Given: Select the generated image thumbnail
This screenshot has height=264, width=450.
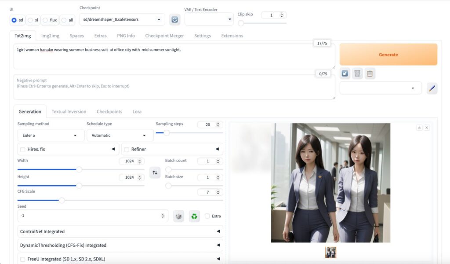Looking at the screenshot, I should coord(330,253).
